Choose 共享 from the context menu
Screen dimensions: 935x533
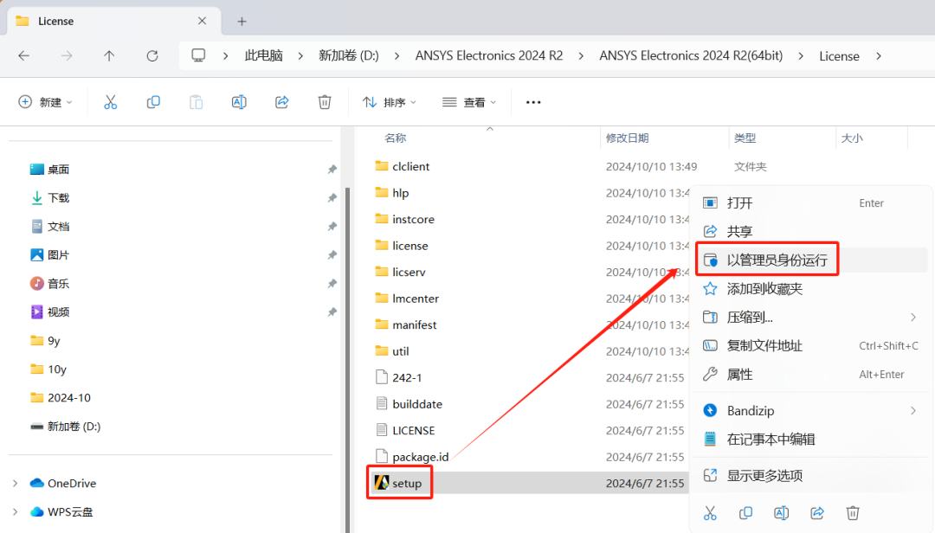(811, 231)
